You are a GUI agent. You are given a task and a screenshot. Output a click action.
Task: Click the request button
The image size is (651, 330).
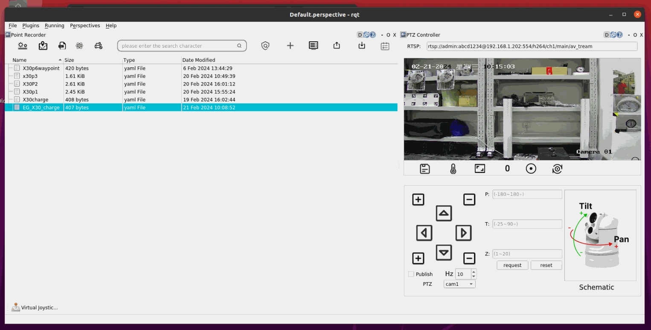click(x=512, y=265)
